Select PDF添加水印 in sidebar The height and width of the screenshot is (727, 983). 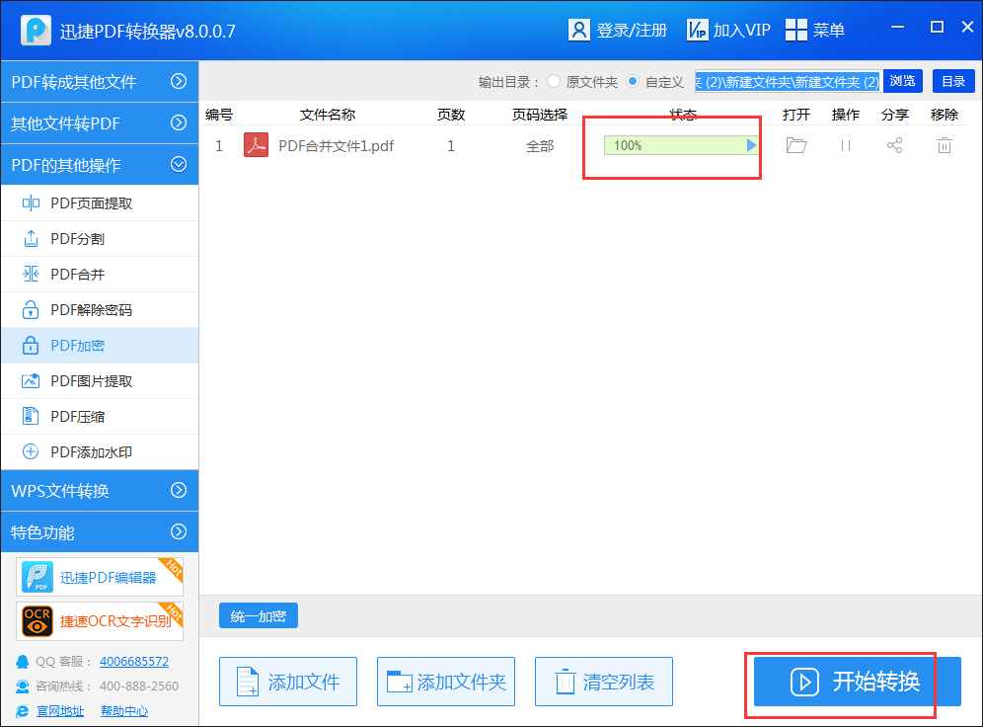(100, 451)
